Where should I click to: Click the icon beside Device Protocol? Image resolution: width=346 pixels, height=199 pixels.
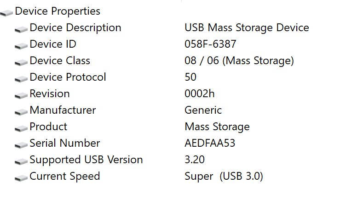coord(21,78)
